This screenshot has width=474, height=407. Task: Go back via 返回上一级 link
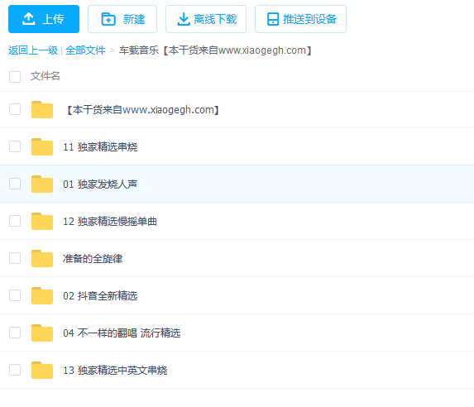click(x=33, y=50)
